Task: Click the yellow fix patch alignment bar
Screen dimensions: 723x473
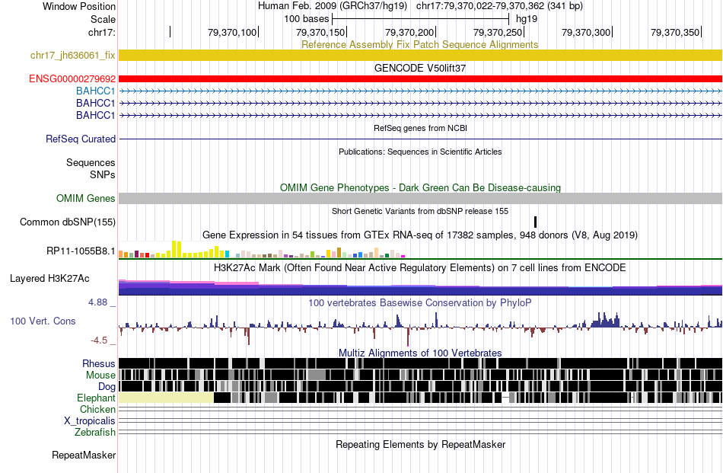Action: coord(420,56)
